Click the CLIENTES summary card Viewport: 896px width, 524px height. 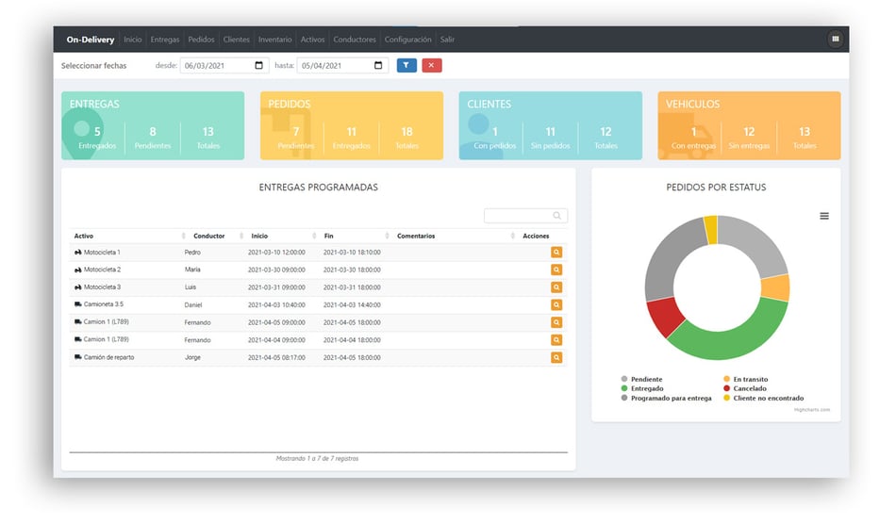pyautogui.click(x=550, y=125)
